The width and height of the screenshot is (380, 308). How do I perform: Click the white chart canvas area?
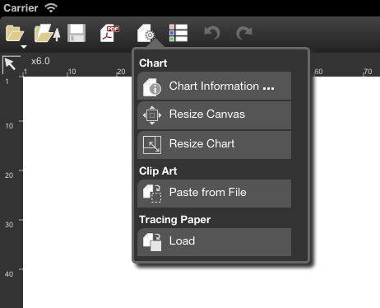pos(78,192)
